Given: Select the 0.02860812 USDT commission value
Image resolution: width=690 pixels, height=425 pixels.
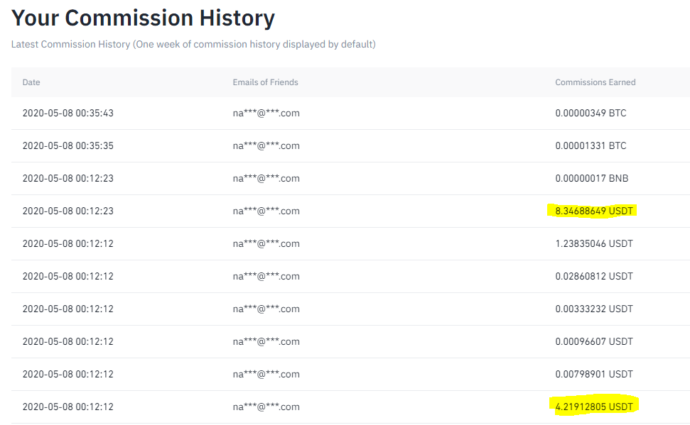Looking at the screenshot, I should pos(593,276).
